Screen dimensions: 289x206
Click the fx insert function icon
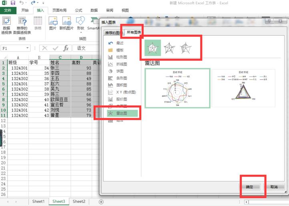pos(66,48)
